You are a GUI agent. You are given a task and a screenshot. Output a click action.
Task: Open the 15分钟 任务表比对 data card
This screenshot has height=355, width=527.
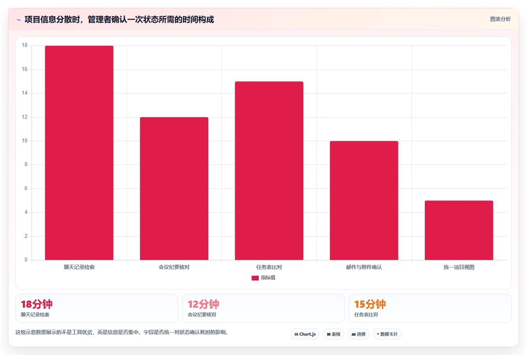click(430, 308)
